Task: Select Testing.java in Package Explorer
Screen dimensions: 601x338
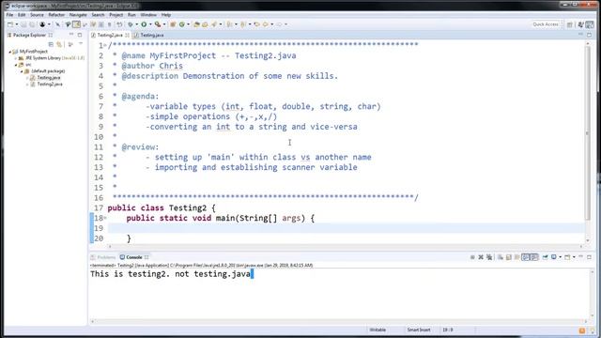Action: [x=49, y=77]
